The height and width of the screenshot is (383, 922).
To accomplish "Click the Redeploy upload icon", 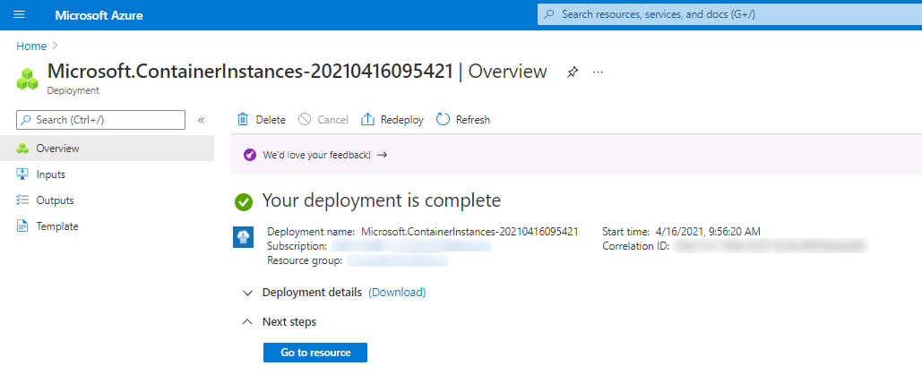I will [367, 119].
